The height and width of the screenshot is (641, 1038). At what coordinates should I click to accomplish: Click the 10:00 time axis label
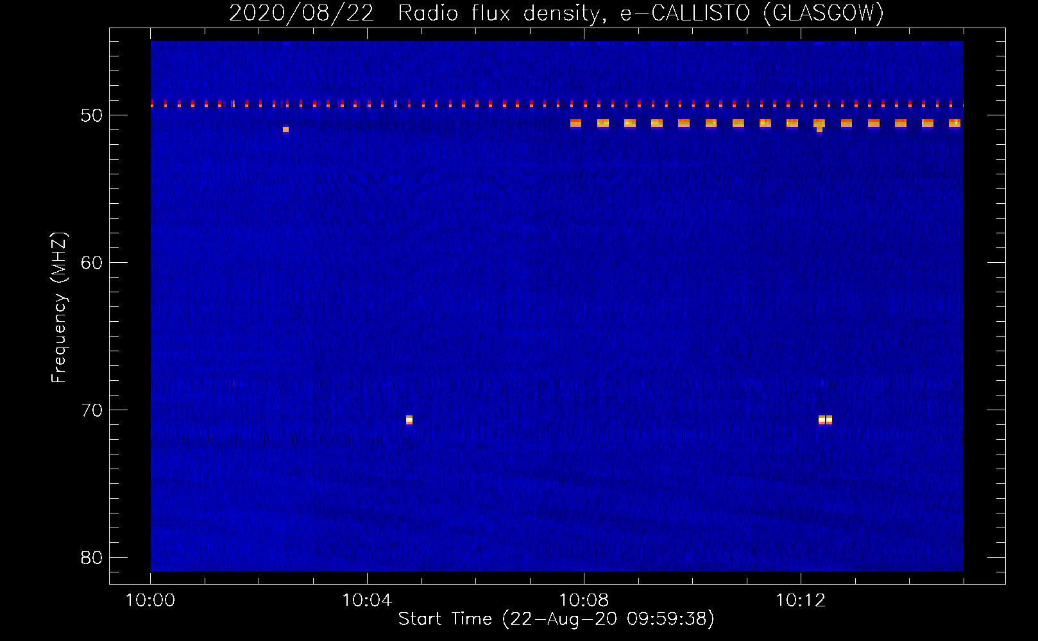[150, 601]
